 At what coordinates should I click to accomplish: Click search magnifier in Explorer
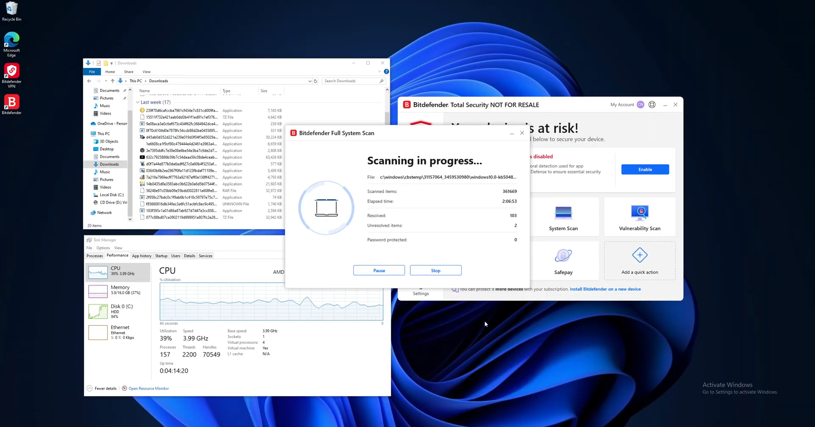click(381, 81)
